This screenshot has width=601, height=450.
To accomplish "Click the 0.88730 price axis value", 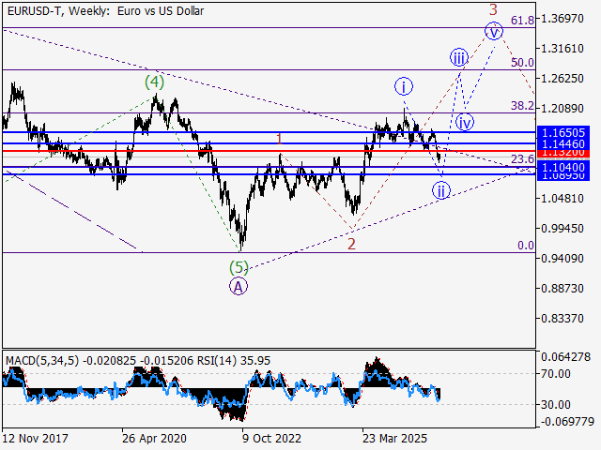I will point(562,288).
